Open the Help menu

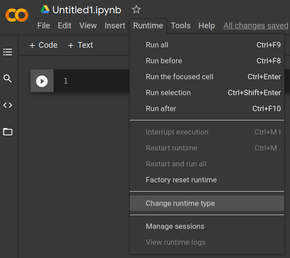(207, 26)
